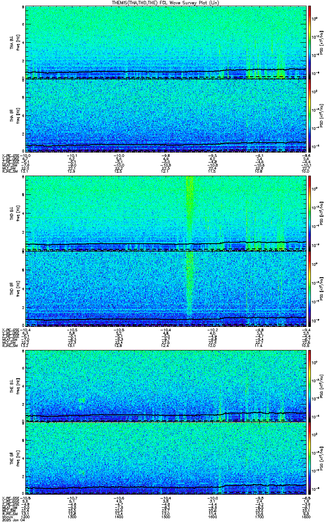This screenshot has width=327, height=523.
Task: Click the THE B-parallel spectrogram panel
Action: coord(166,459)
